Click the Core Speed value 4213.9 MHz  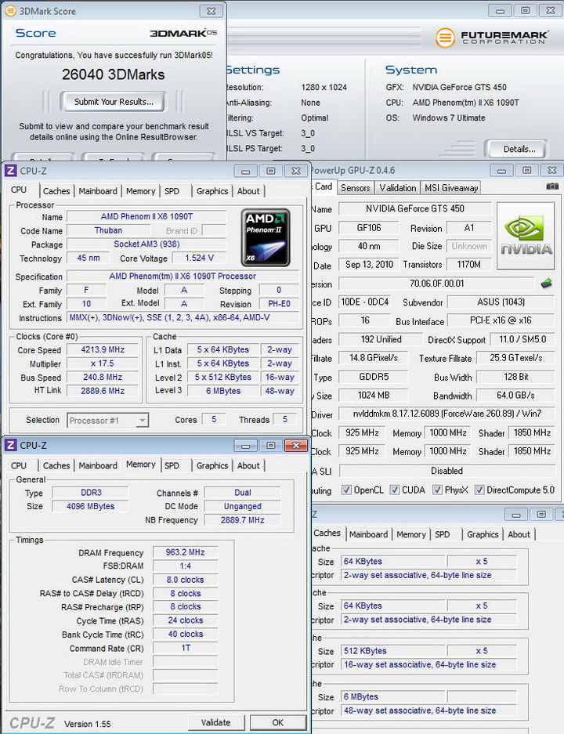pyautogui.click(x=103, y=349)
